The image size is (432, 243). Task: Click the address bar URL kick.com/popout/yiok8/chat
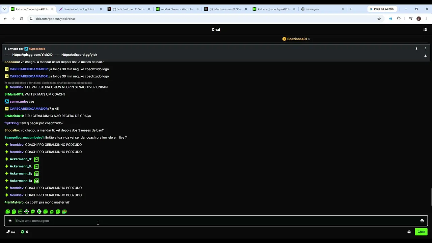(55, 19)
